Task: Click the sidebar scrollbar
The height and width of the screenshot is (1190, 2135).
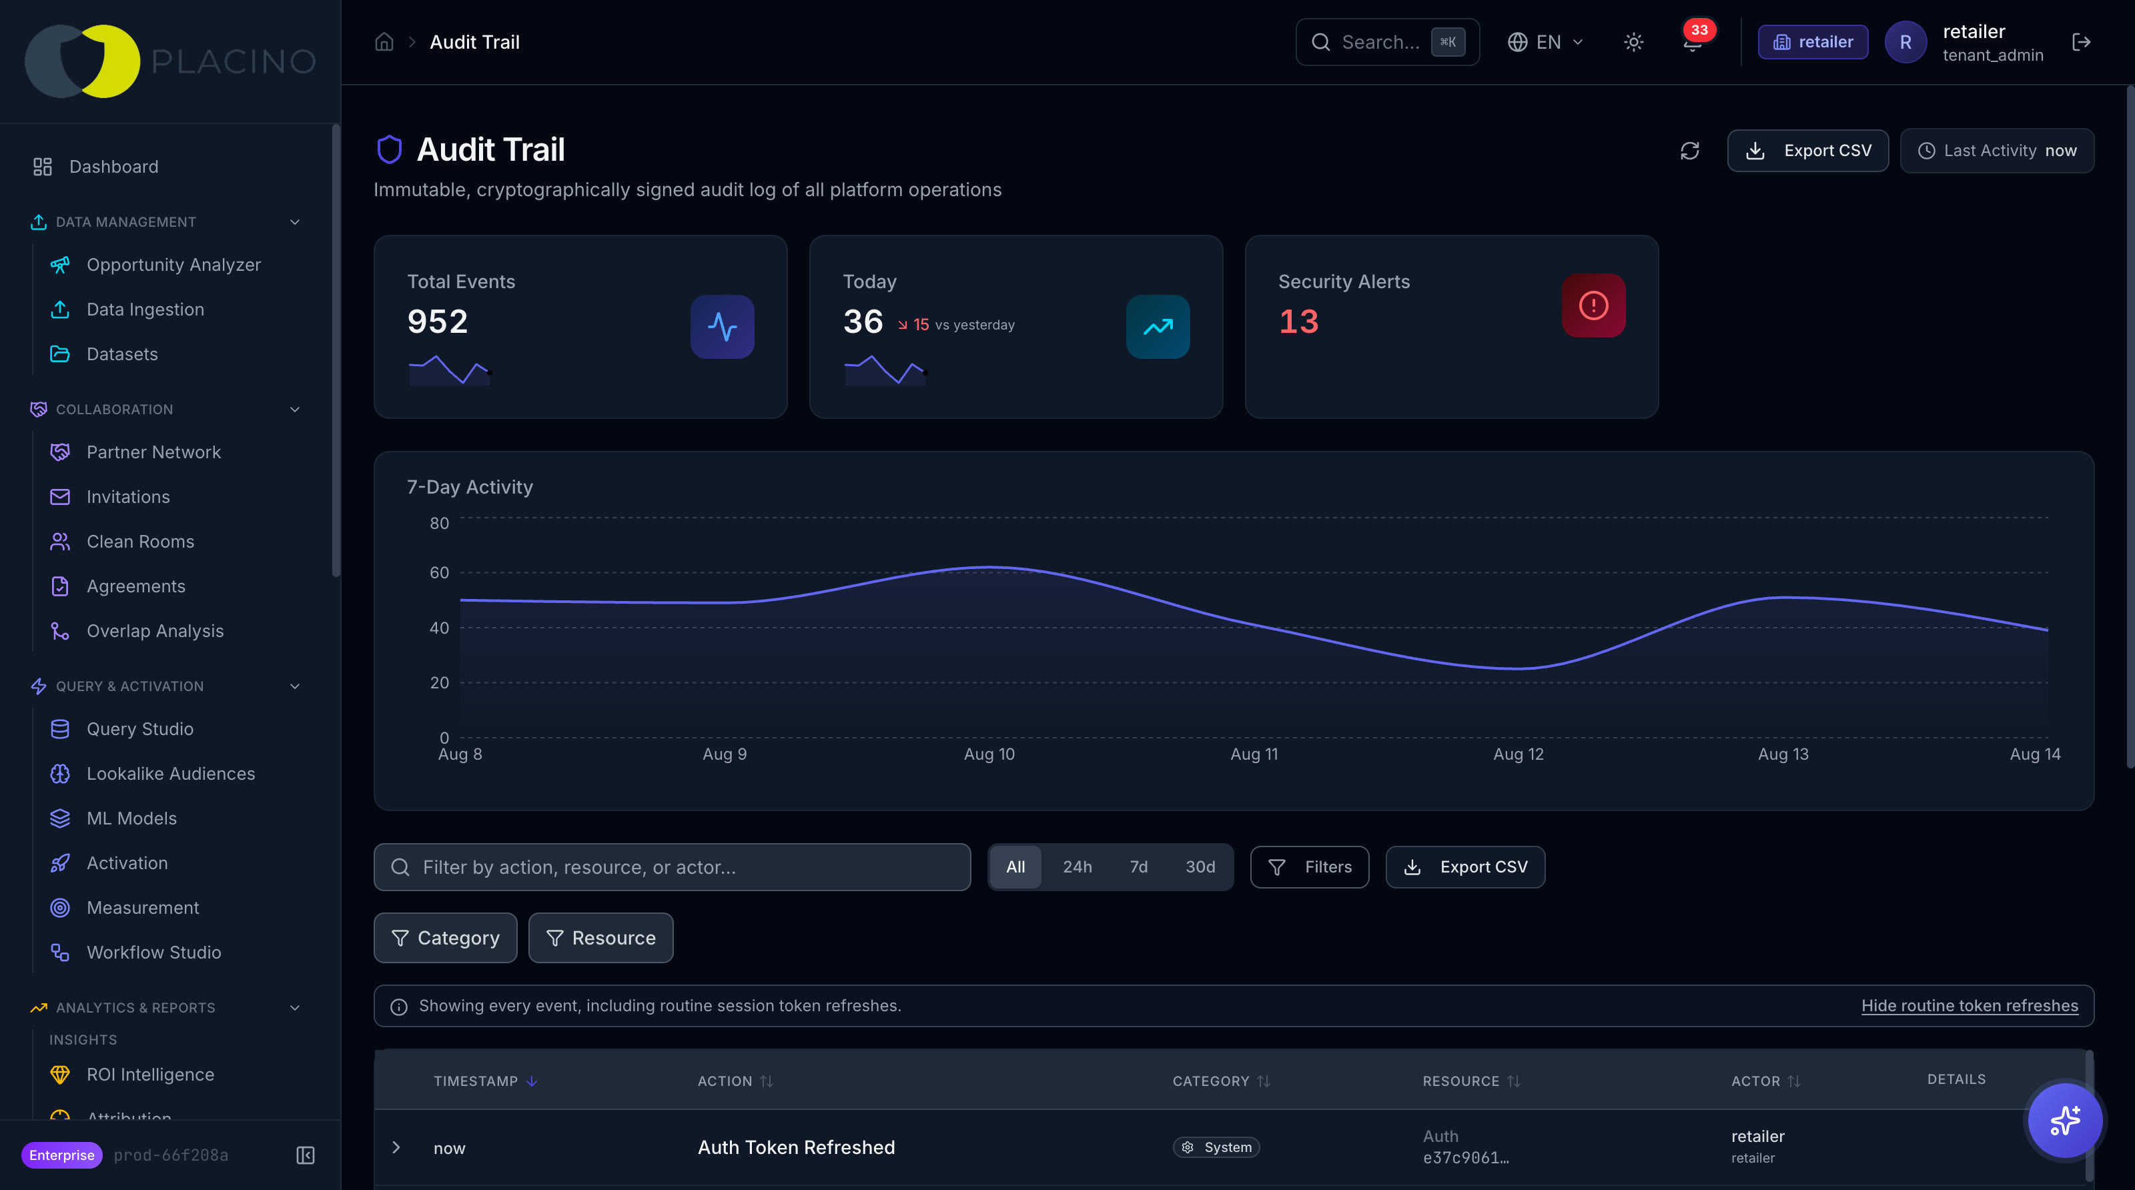Action: click(336, 350)
